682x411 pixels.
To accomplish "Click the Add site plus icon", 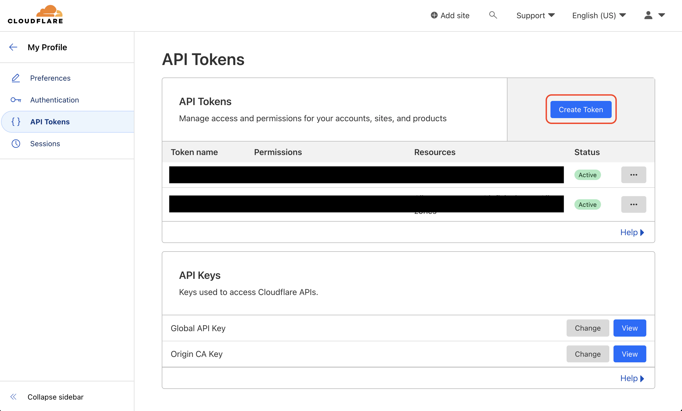I will pos(434,15).
